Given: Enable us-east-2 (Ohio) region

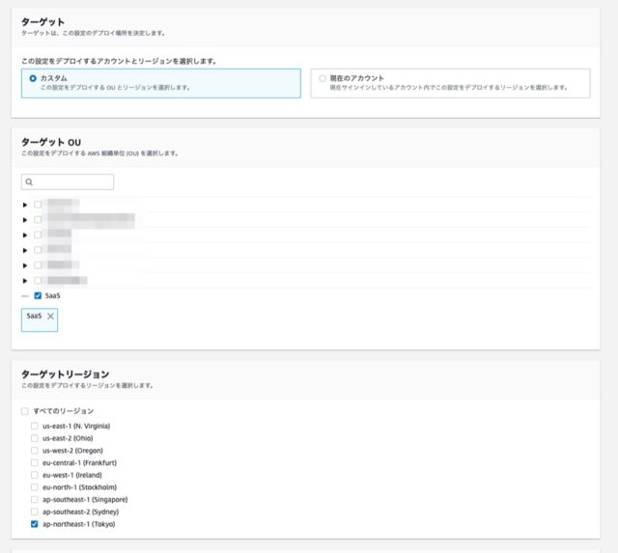Looking at the screenshot, I should pyautogui.click(x=35, y=438).
